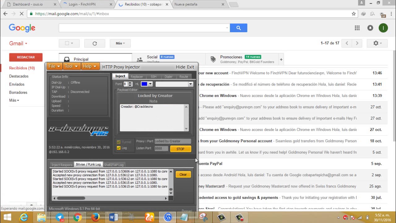Click the STOP button
Viewport: 396px width, 223px height.
(180, 149)
